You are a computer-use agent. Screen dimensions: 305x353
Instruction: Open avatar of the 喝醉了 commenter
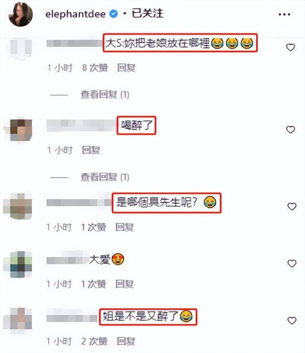(21, 130)
